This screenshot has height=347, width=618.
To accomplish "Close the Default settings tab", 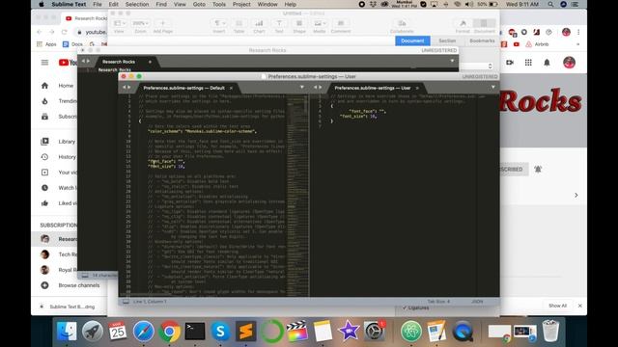I will click(231, 88).
